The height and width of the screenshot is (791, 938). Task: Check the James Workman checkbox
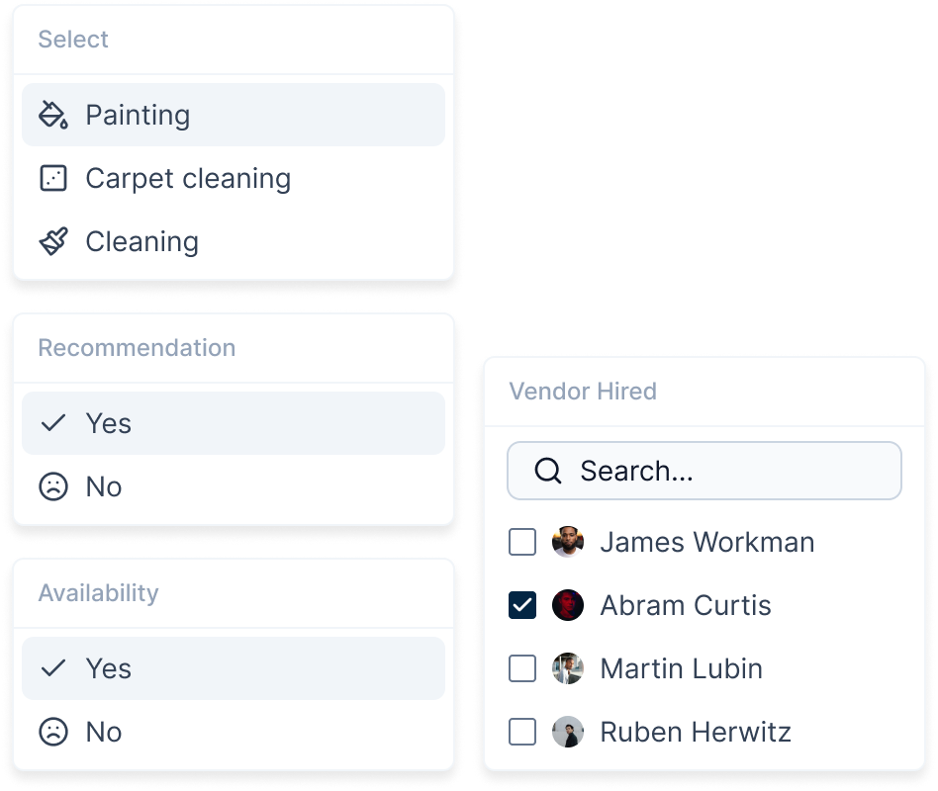pos(521,542)
